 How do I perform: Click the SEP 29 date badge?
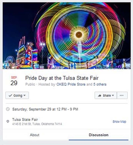click(x=14, y=81)
